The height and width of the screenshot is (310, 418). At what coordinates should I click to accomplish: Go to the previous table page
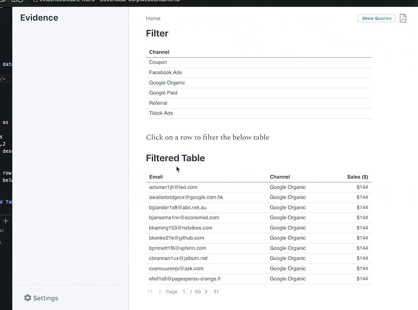tap(160, 292)
